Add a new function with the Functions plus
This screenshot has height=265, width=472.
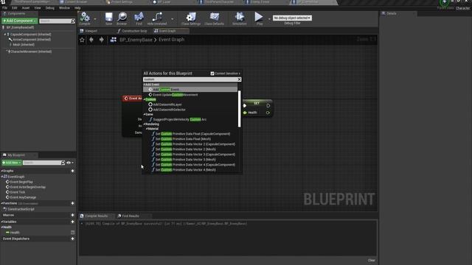(x=72, y=203)
